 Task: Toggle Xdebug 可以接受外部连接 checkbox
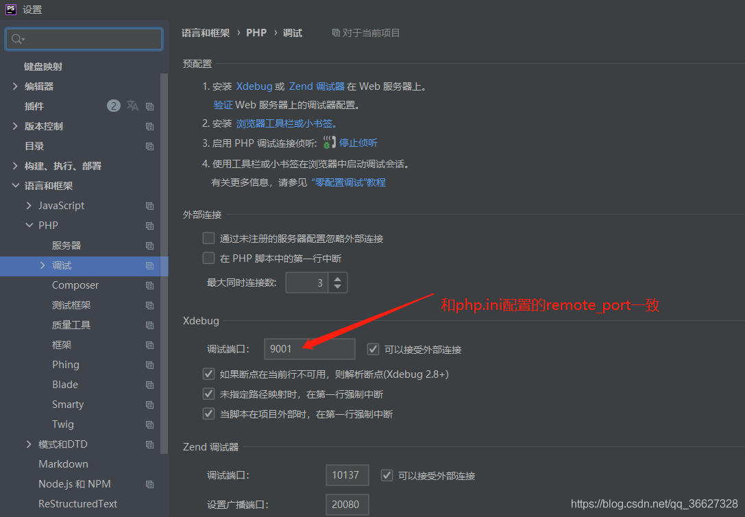pos(373,349)
